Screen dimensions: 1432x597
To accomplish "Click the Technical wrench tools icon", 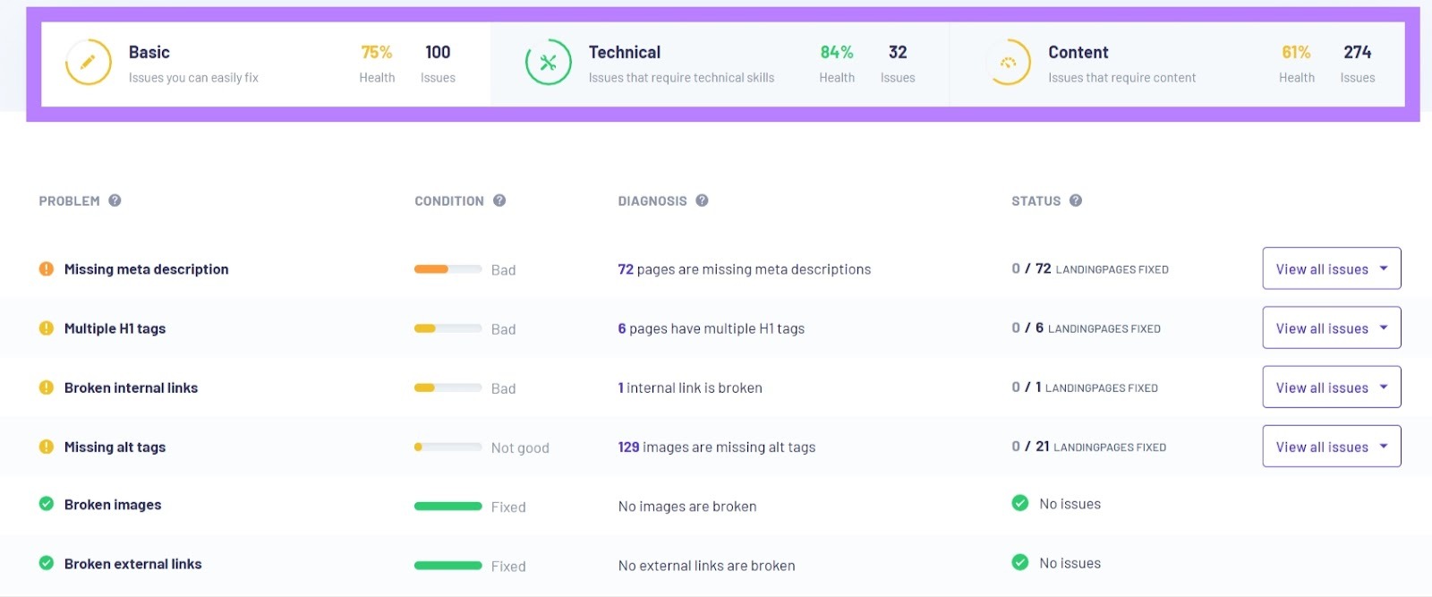I will pos(548,63).
